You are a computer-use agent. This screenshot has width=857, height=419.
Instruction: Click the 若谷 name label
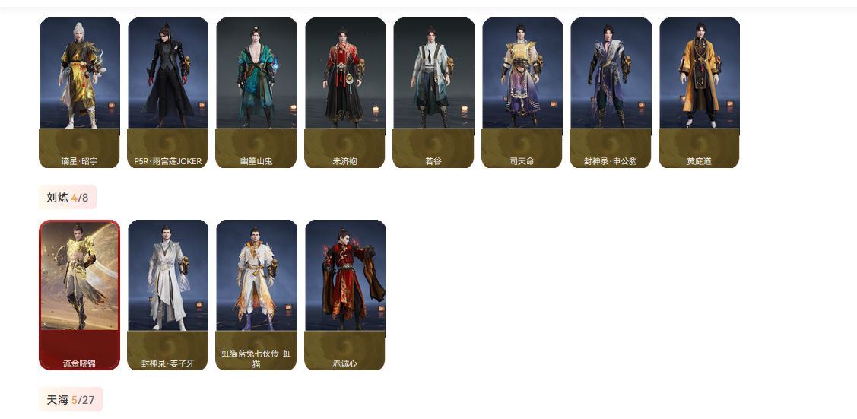coord(433,161)
